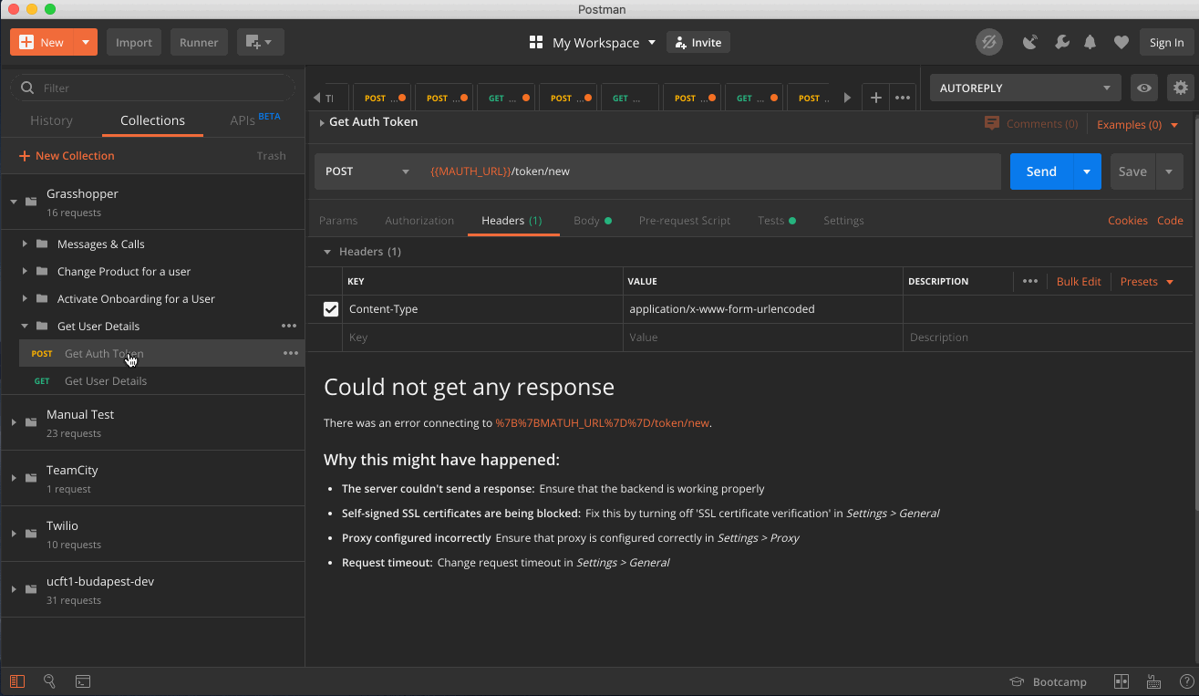This screenshot has width=1199, height=696.
Task: Uncheck the Content-Type header row
Action: pyautogui.click(x=330, y=309)
